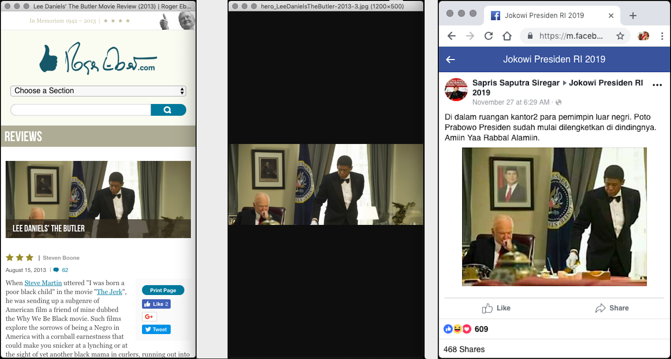Open the post's three-dot options menu
This screenshot has width=671, height=359.
pos(657,85)
